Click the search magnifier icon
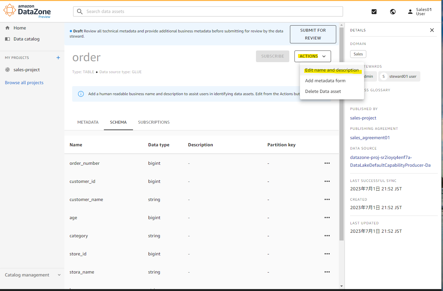 80,11
